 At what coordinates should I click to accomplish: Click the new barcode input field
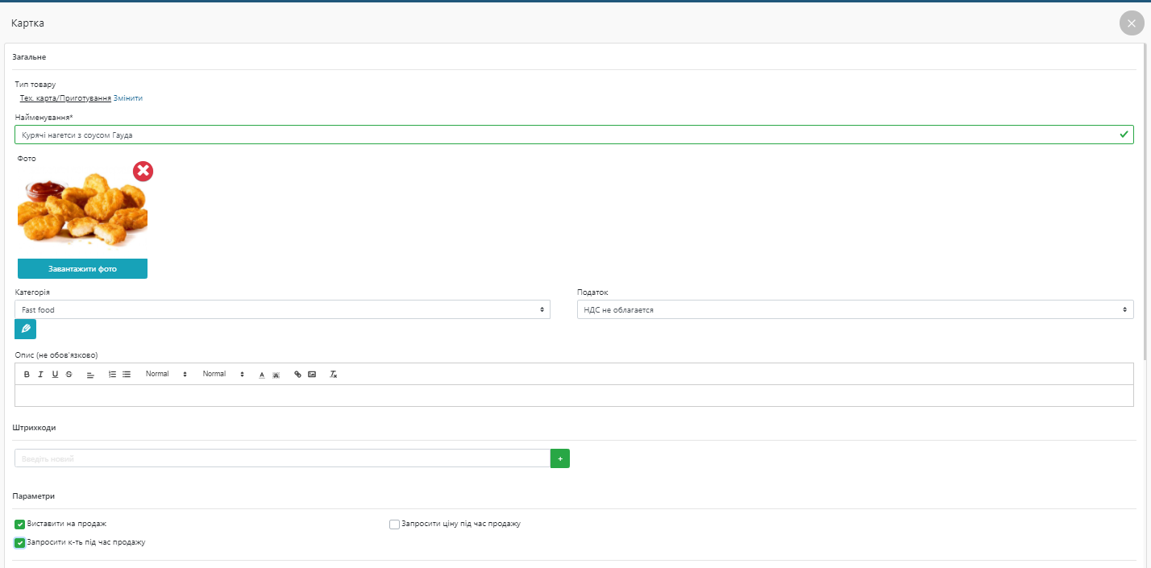tap(282, 458)
